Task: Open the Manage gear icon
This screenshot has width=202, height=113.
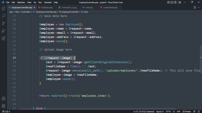Action: (x=3, y=106)
